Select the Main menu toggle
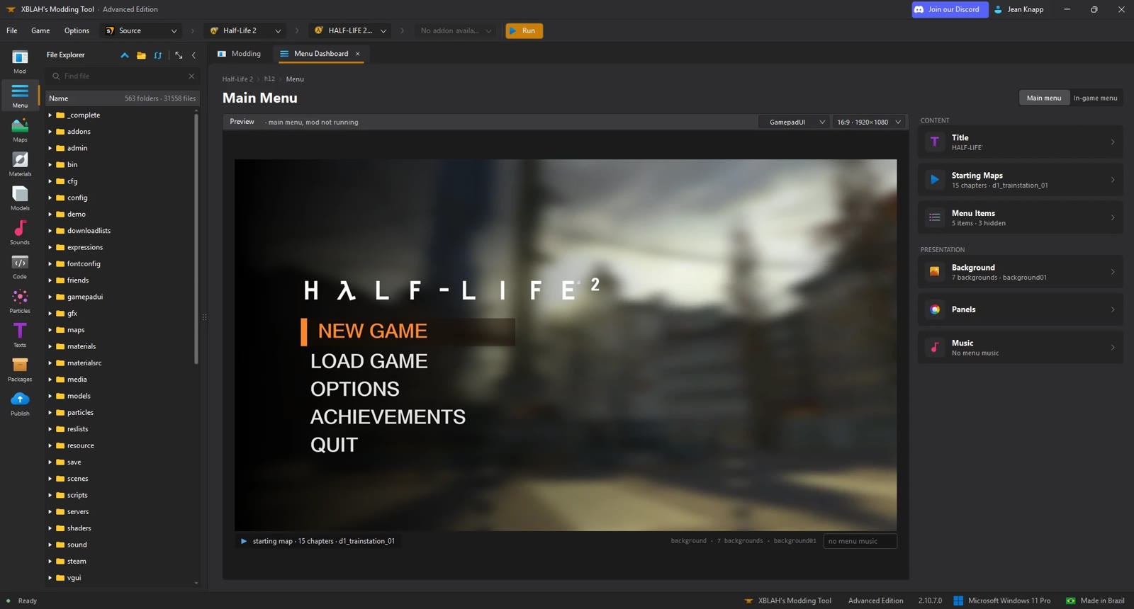Viewport: 1134px width, 609px height. [x=1043, y=98]
